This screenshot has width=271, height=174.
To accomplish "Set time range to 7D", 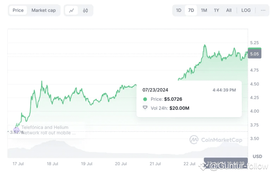I will click(191, 10).
